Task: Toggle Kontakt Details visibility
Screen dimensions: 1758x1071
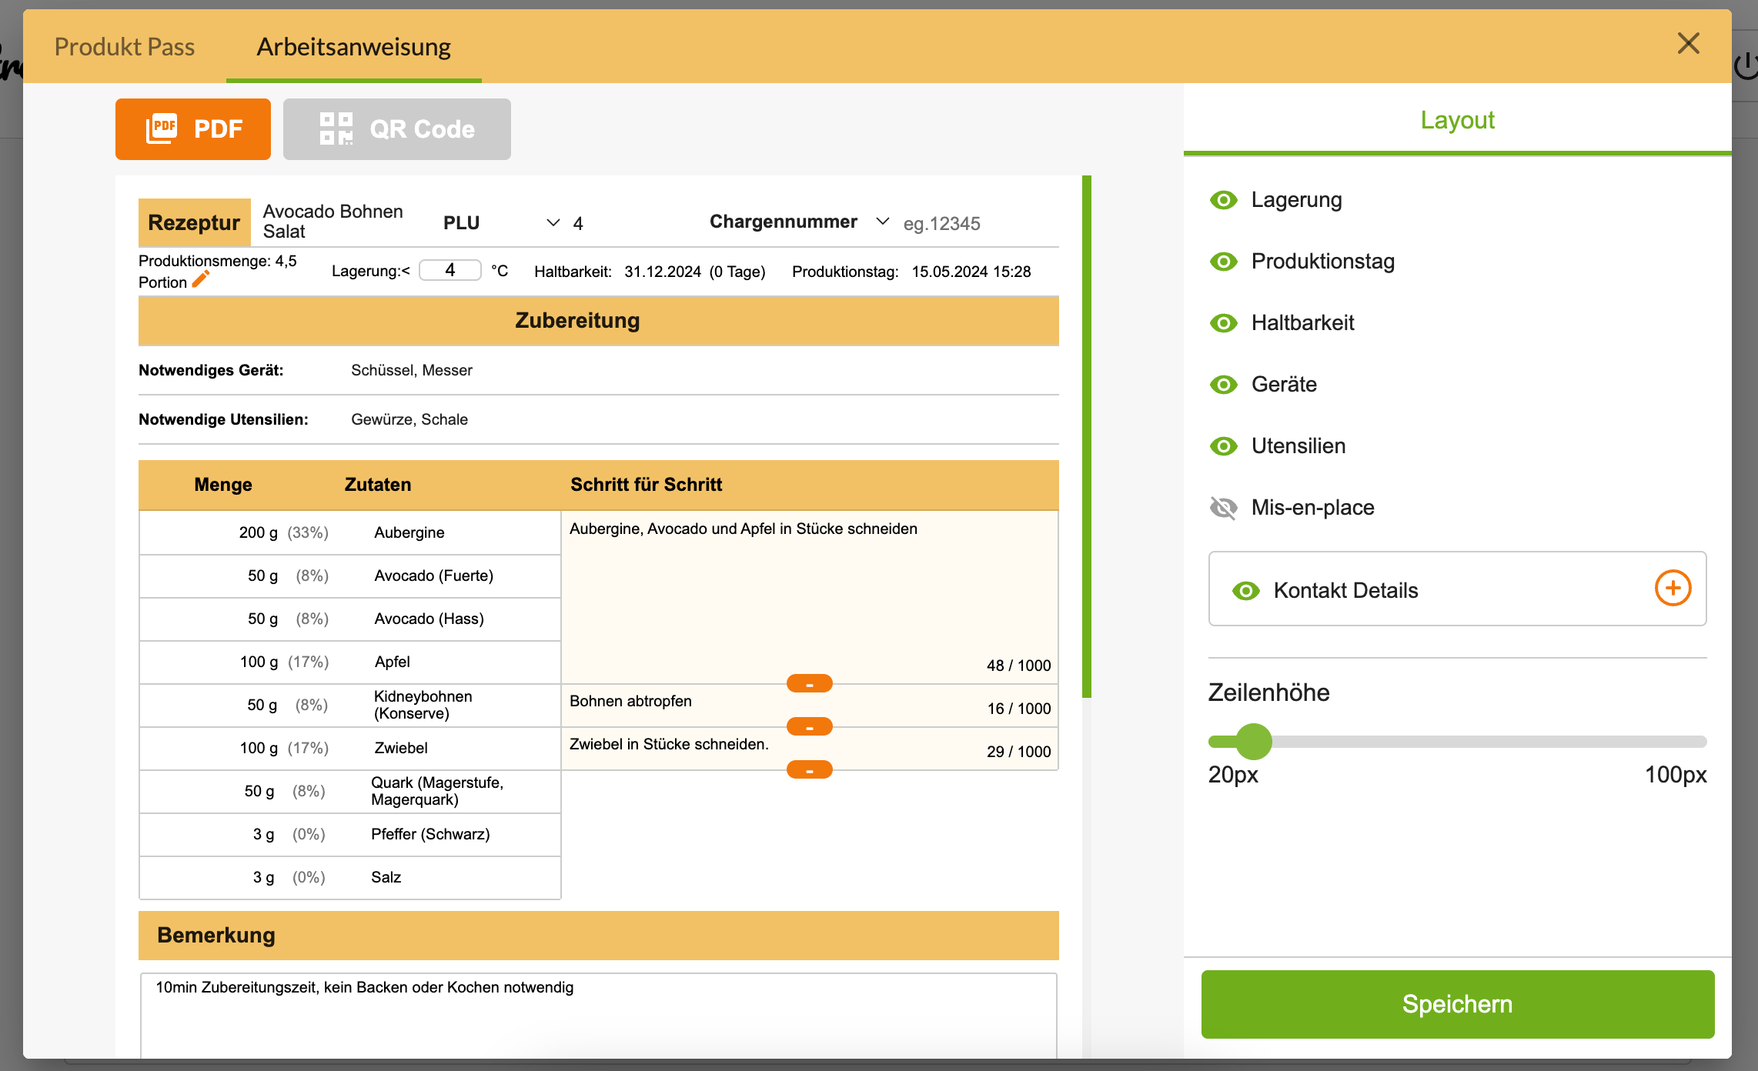Action: pos(1246,591)
